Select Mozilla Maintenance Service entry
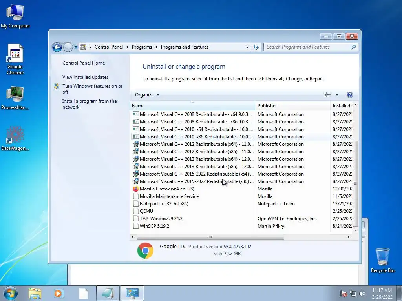The width and height of the screenshot is (402, 301). (x=242, y=196)
